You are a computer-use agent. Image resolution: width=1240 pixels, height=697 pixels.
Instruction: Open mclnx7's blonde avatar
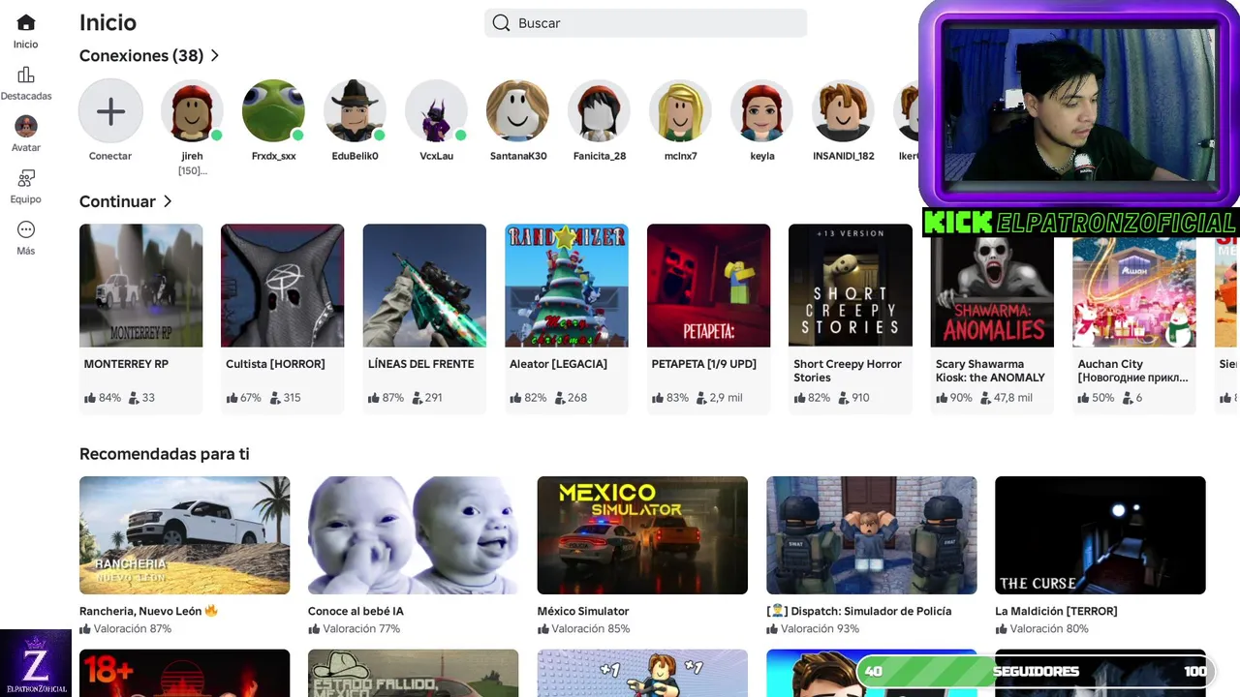pyautogui.click(x=680, y=111)
